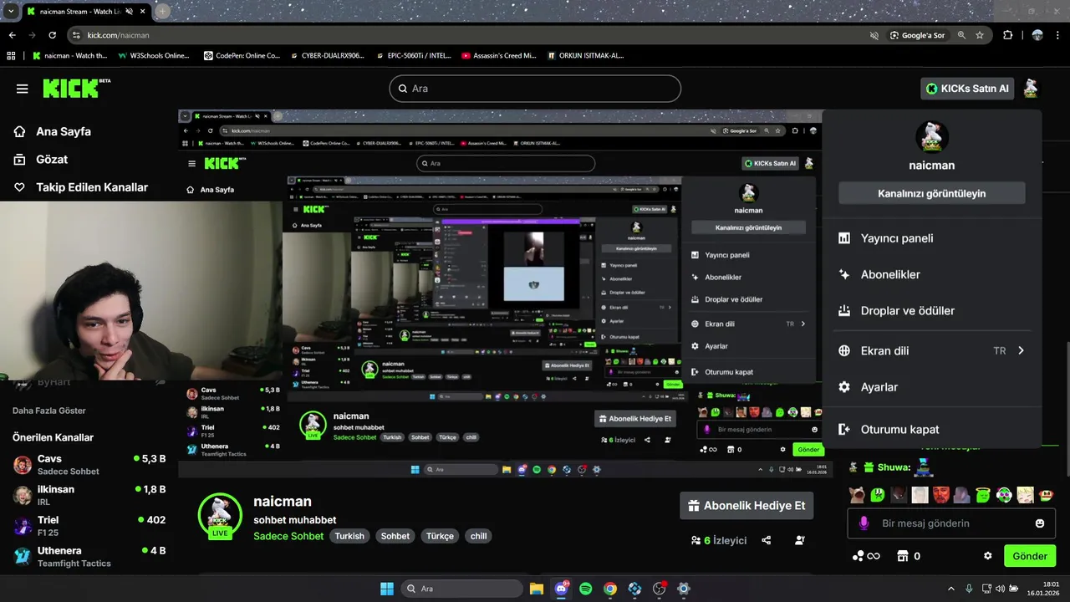This screenshot has width=1070, height=602.
Task: Insert the screaming cat emote
Action: [x=857, y=495]
